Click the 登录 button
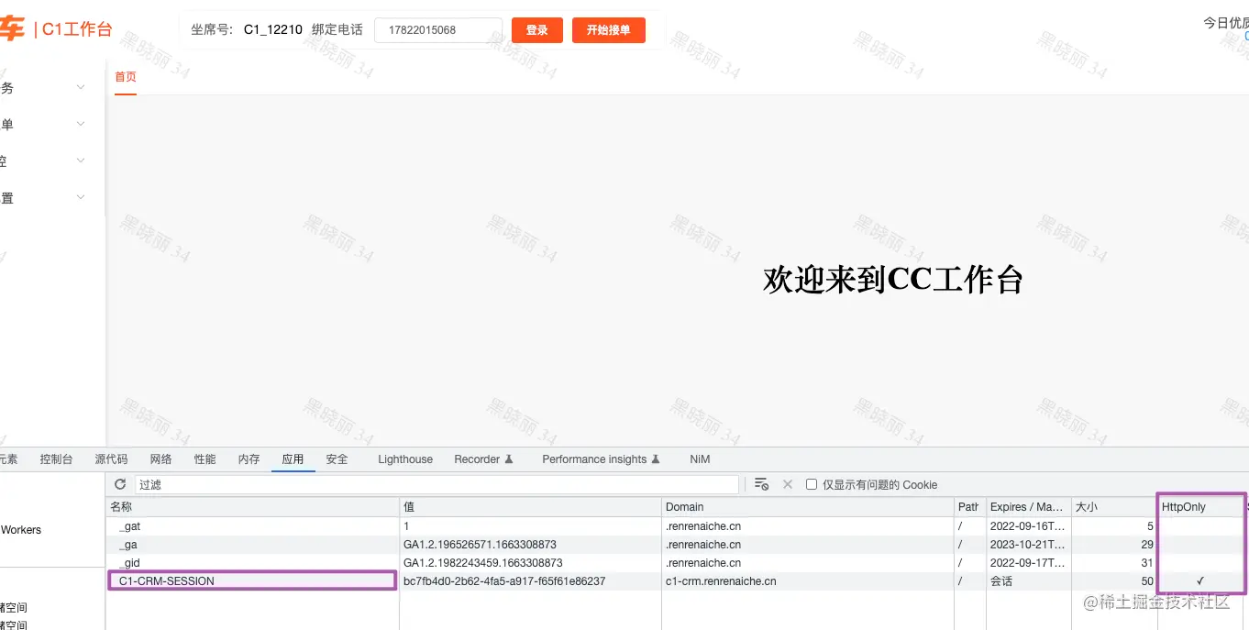Screen dimensions: 1249x630 (x=536, y=30)
